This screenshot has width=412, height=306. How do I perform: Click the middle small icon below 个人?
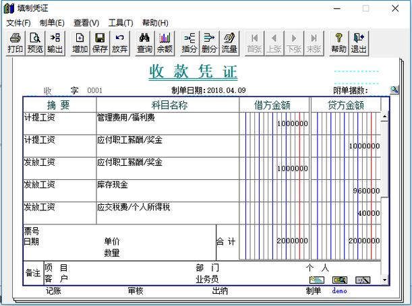340,280
